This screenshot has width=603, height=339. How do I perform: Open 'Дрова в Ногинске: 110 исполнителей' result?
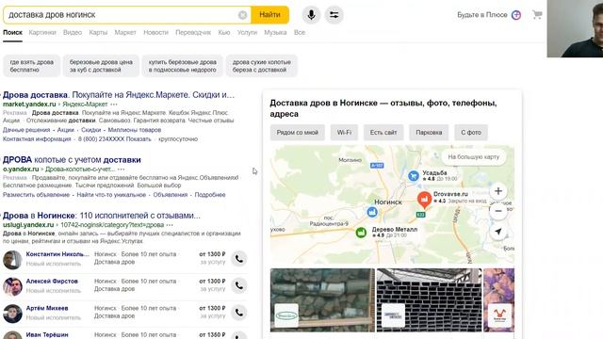[x=102, y=216]
